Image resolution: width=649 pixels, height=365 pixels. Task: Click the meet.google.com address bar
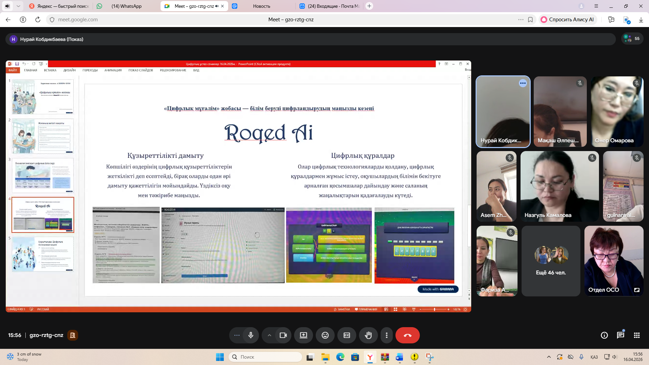pos(78,20)
